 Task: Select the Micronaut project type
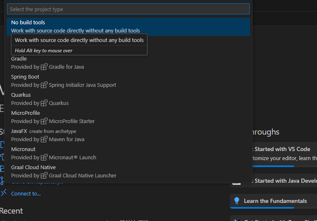pos(128,154)
